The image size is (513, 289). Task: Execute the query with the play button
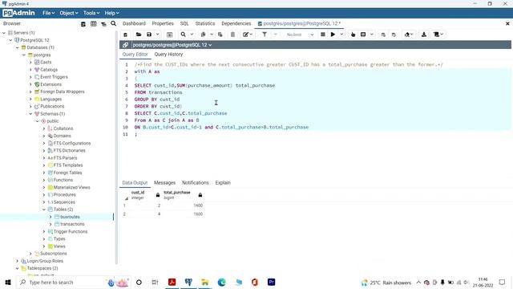[x=333, y=35]
